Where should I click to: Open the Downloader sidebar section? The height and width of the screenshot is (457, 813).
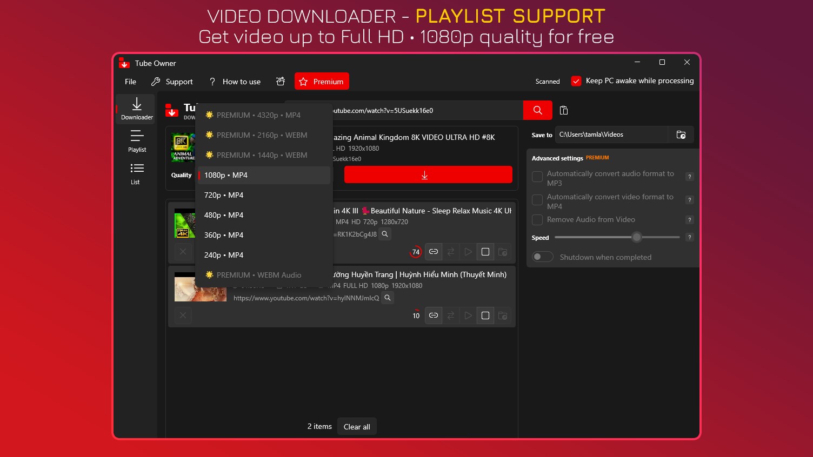[136, 109]
